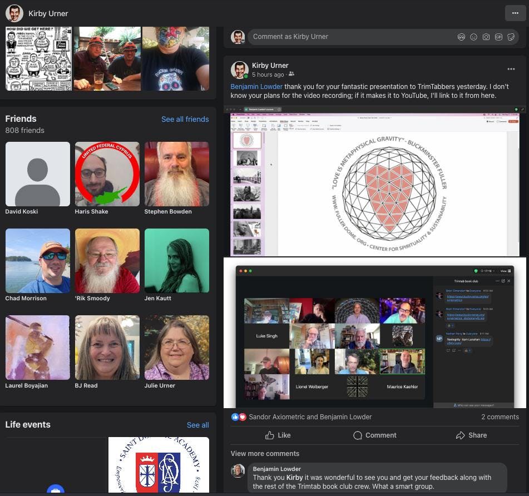The height and width of the screenshot is (496, 529).
Task: Open the 2 comments link
Action: [x=500, y=417]
